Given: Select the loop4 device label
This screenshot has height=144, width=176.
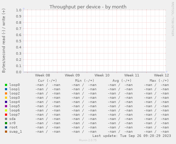Looking at the screenshot, I should click(15, 102).
